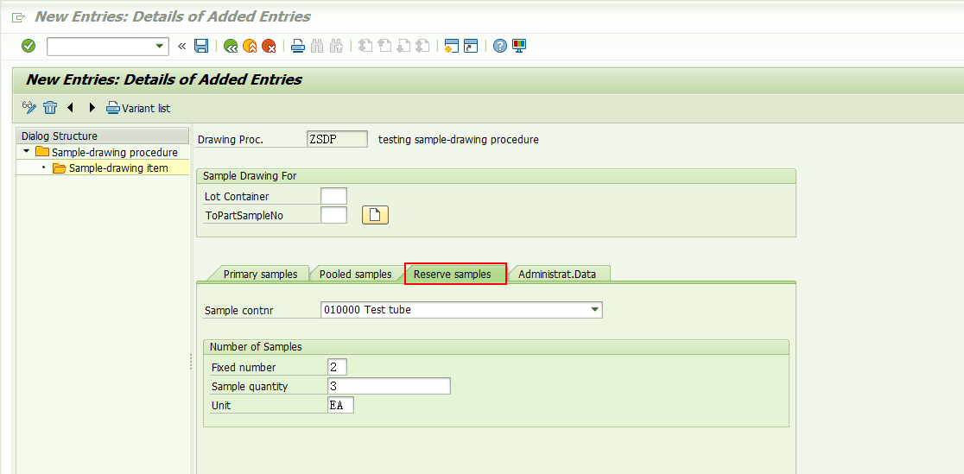Click the Print icon in system toolbar

click(x=298, y=46)
